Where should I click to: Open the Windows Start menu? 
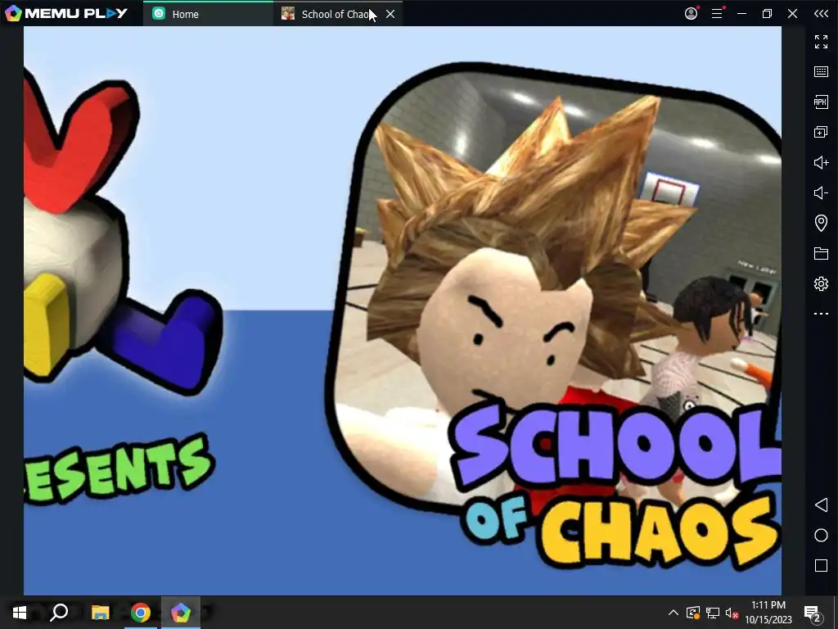tap(20, 613)
